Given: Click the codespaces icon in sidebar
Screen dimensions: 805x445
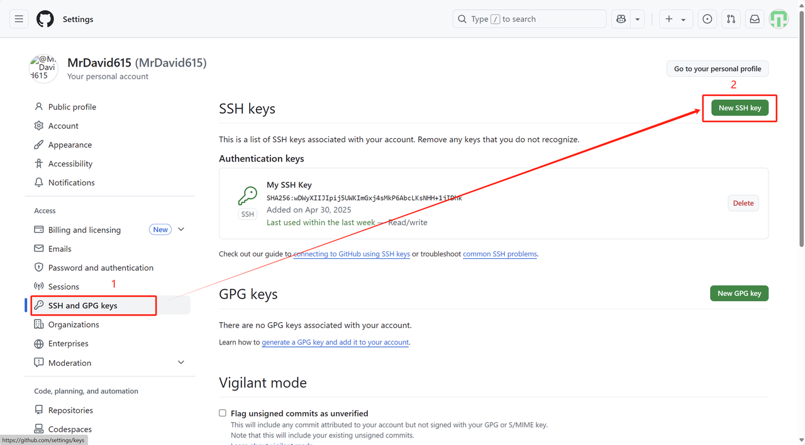Looking at the screenshot, I should (39, 429).
